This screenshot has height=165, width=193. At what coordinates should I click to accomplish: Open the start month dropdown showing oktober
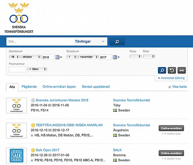tap(31, 57)
